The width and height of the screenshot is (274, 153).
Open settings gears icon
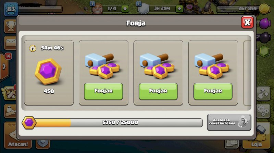click(263, 111)
